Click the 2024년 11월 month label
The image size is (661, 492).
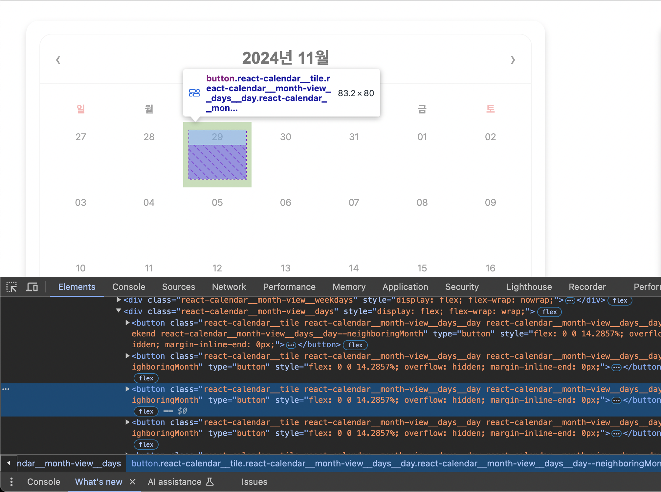(285, 58)
